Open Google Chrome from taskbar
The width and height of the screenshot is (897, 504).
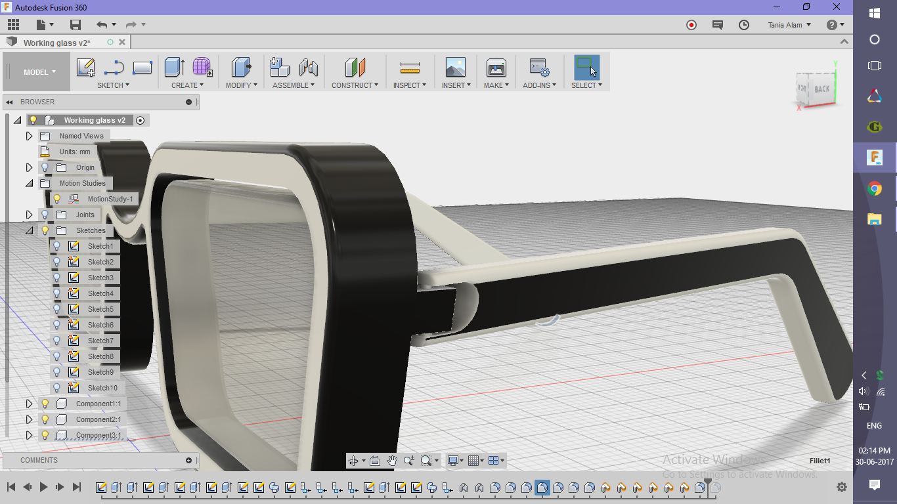pos(875,189)
